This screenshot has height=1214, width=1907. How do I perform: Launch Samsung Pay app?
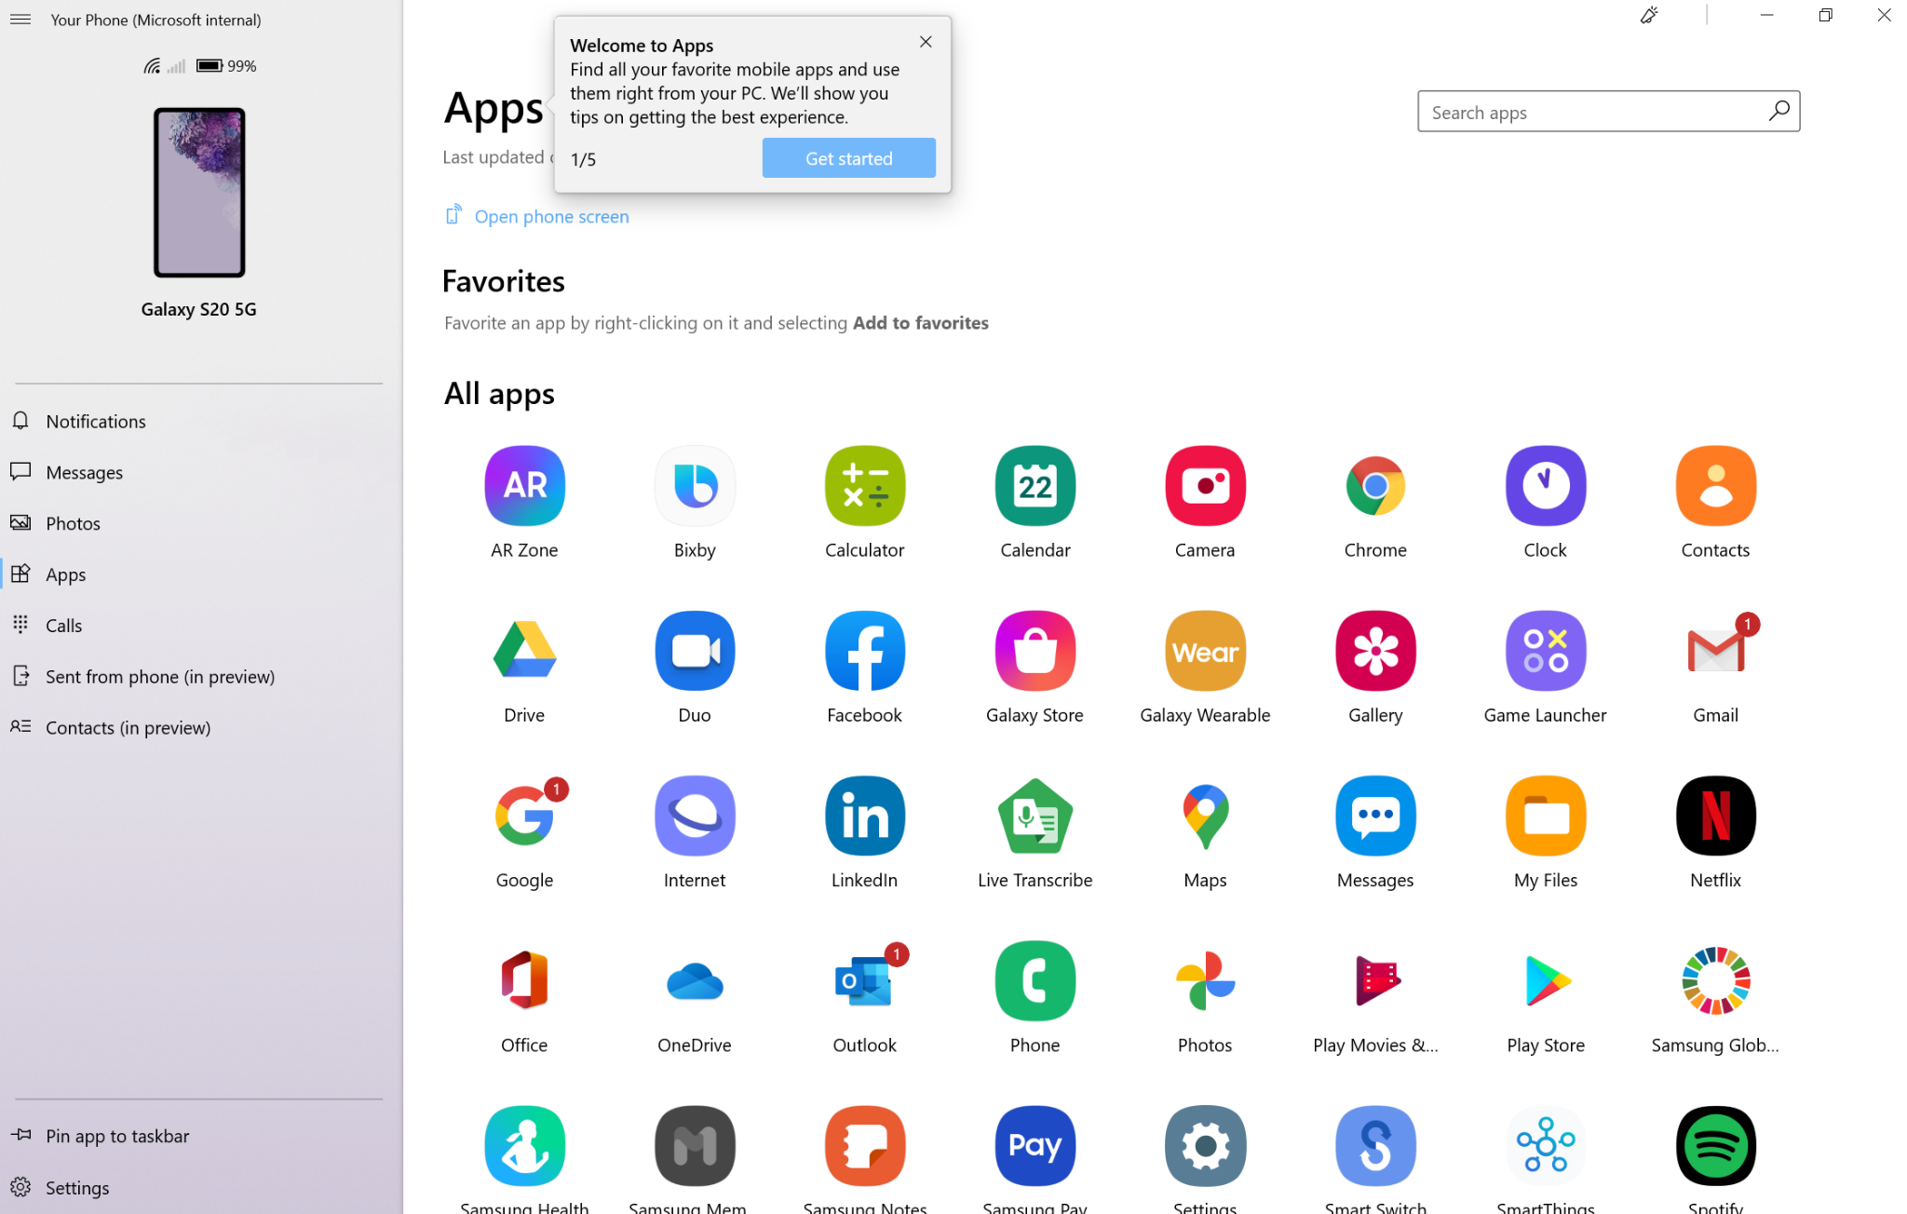pos(1035,1146)
